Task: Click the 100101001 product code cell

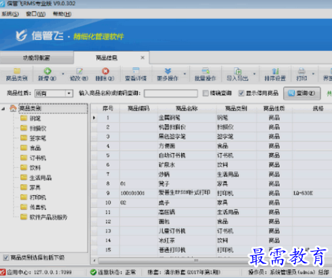Action: (x=139, y=193)
